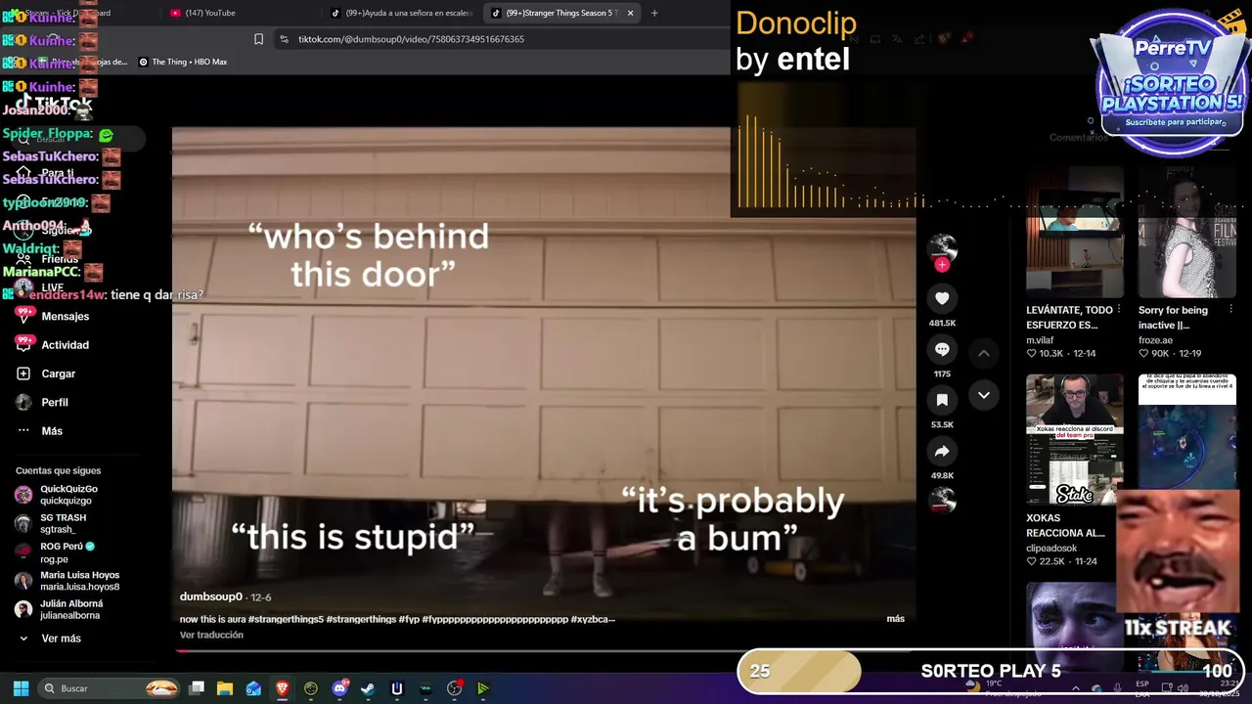Open options dots beside 'Sorry for being' title

1230,310
